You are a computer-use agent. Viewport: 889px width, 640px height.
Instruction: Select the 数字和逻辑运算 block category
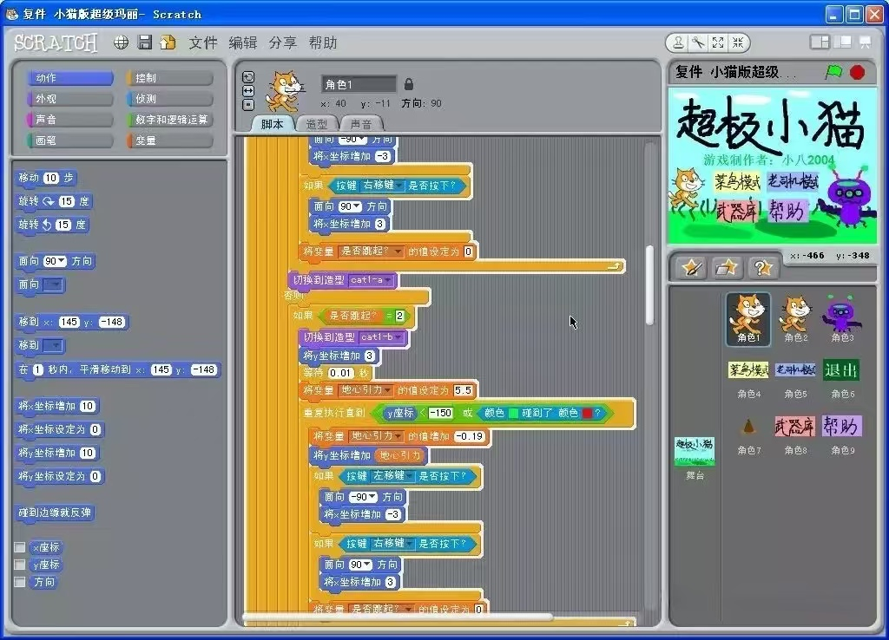point(170,120)
